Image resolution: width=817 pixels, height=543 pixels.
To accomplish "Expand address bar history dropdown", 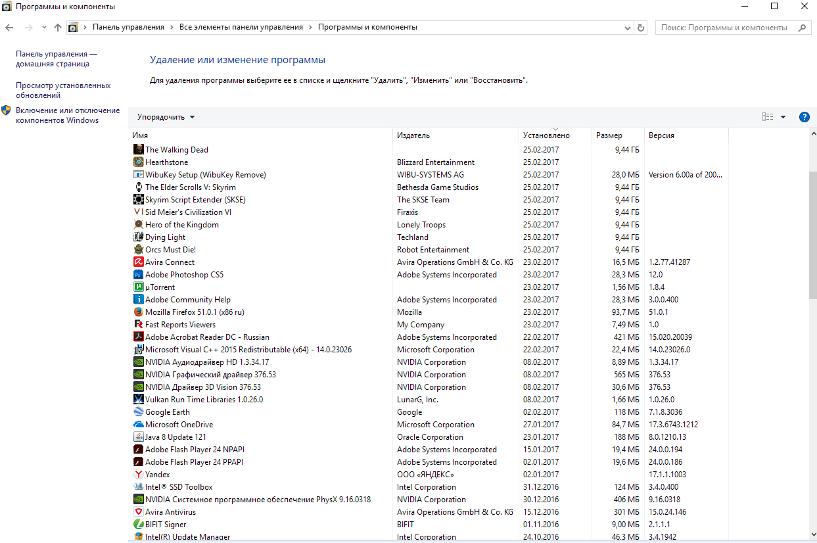I will point(628,28).
